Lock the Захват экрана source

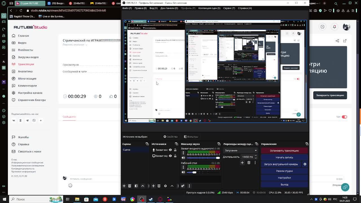(x=175, y=156)
